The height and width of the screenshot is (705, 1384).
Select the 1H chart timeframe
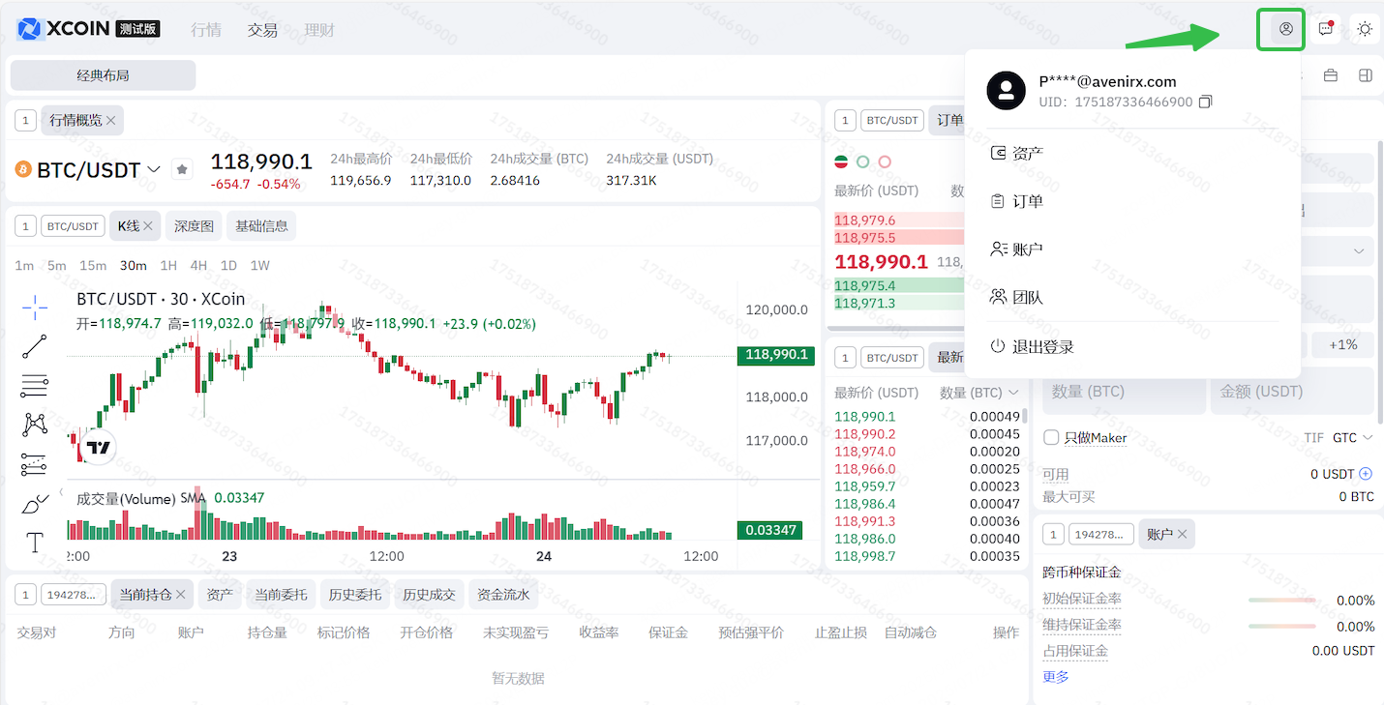tap(168, 265)
